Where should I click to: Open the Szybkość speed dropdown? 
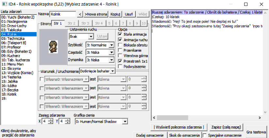coord(111,45)
